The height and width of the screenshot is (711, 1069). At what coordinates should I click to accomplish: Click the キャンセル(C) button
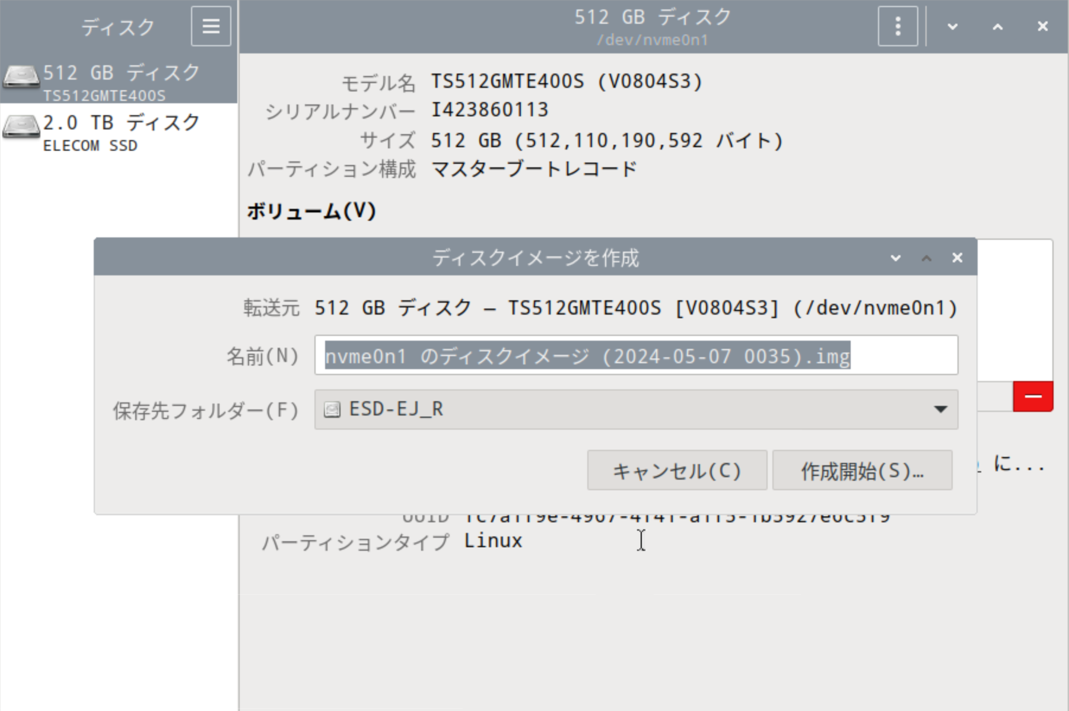[x=677, y=471]
